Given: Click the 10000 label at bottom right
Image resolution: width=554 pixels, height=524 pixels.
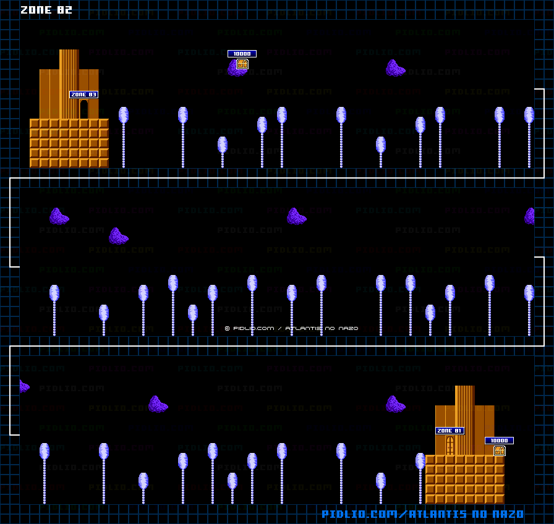Looking at the screenshot, I should tap(499, 441).
